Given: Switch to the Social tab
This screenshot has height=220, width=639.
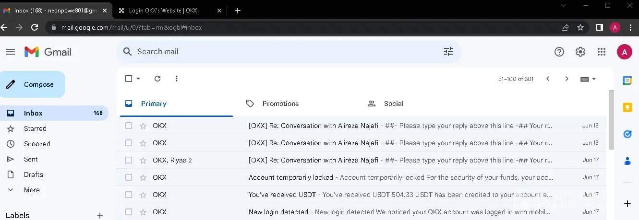Looking at the screenshot, I should pos(393,104).
